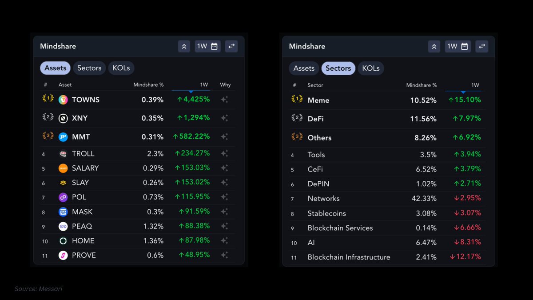Click the 42.33% mindshare value for Networks
The width and height of the screenshot is (533, 300).
423,199
